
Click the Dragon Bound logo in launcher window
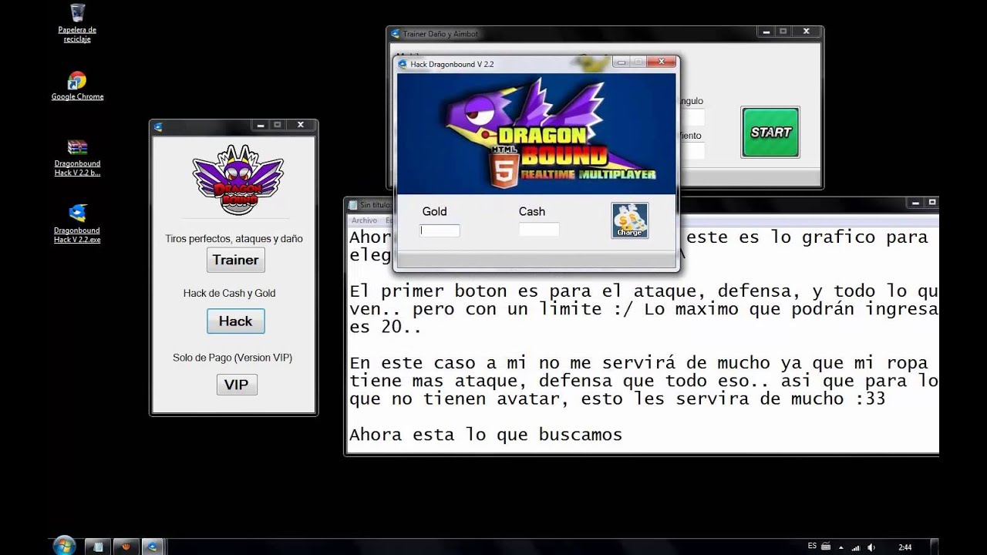237,180
